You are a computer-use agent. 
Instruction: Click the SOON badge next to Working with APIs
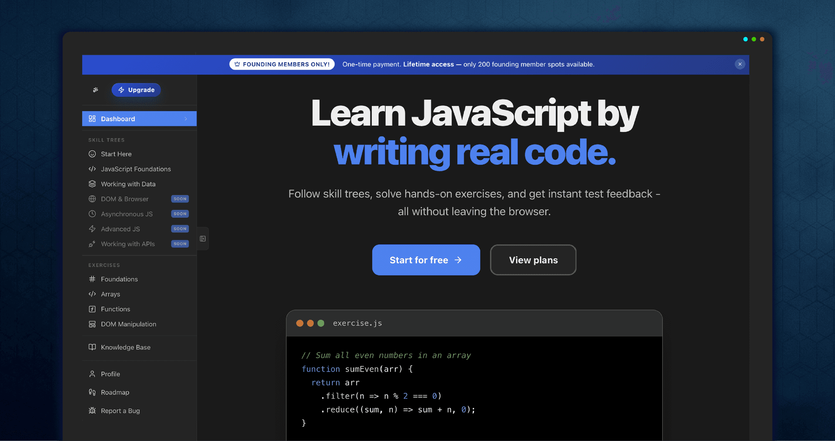(180, 244)
